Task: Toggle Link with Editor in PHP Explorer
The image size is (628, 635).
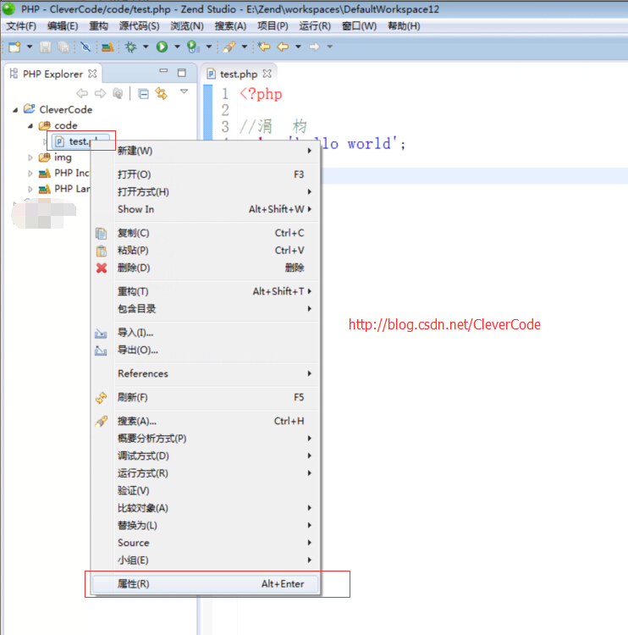Action: tap(162, 93)
